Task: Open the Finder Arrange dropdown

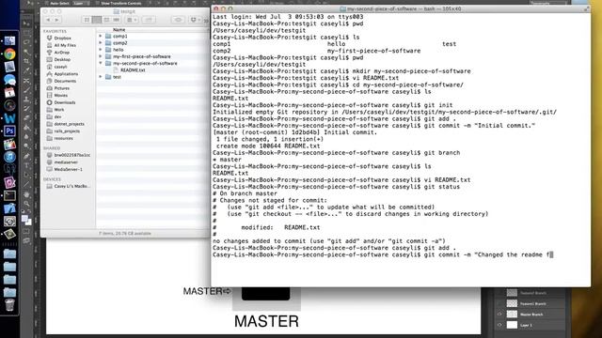Action: click(x=132, y=20)
